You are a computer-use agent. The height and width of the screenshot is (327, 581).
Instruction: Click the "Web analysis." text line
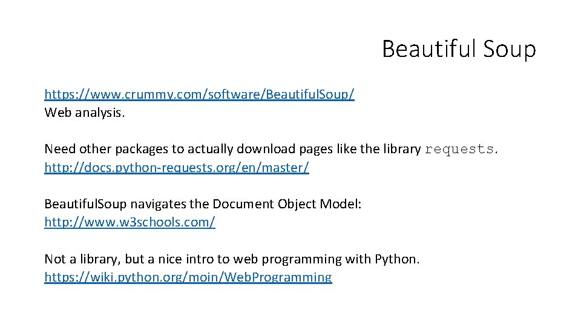[x=85, y=112]
